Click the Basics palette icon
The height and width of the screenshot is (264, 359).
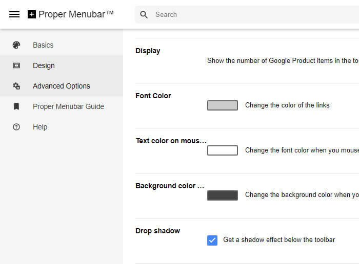pyautogui.click(x=16, y=45)
